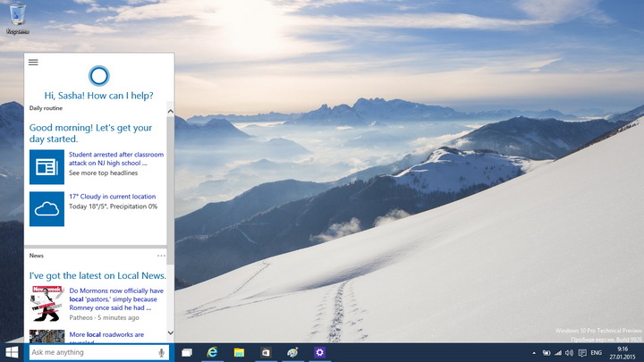This screenshot has width=644, height=362.
Task: Expand the News card three-dot options
Action: click(x=161, y=256)
